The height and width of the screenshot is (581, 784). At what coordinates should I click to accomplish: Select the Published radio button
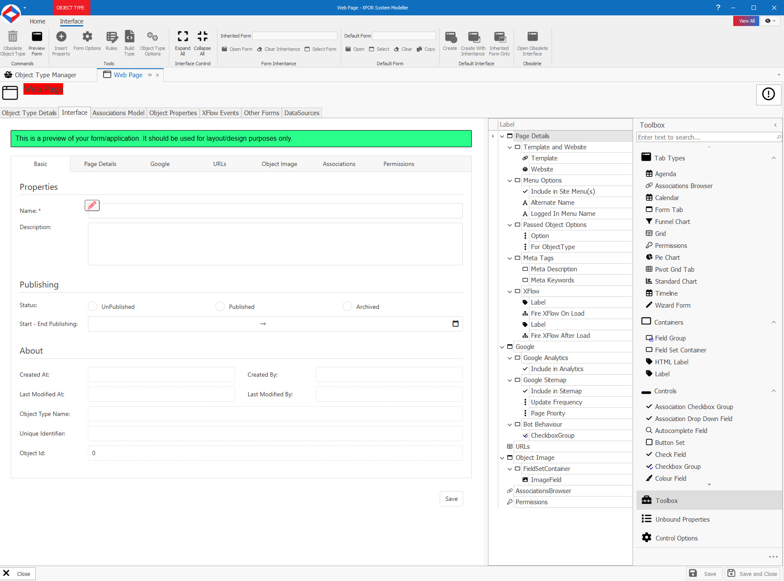pos(220,306)
